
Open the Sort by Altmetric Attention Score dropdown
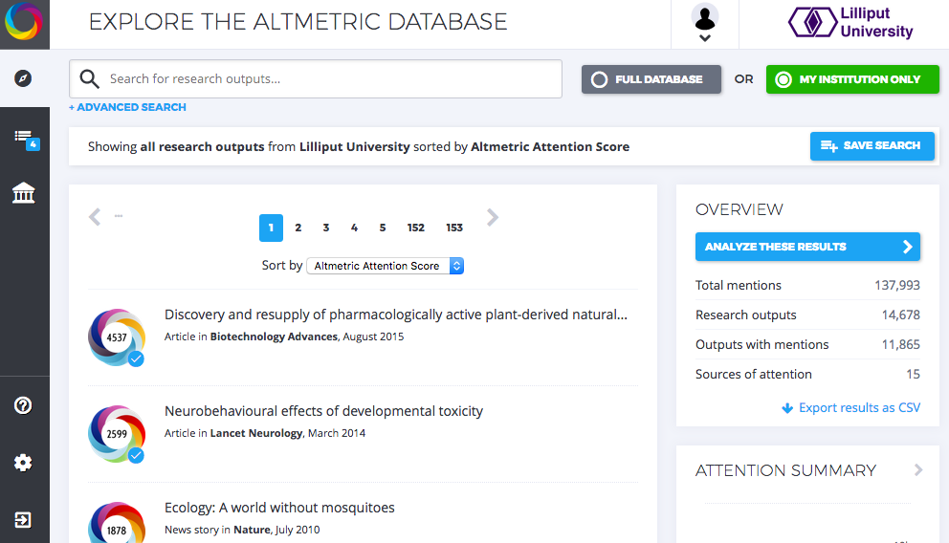[385, 266]
